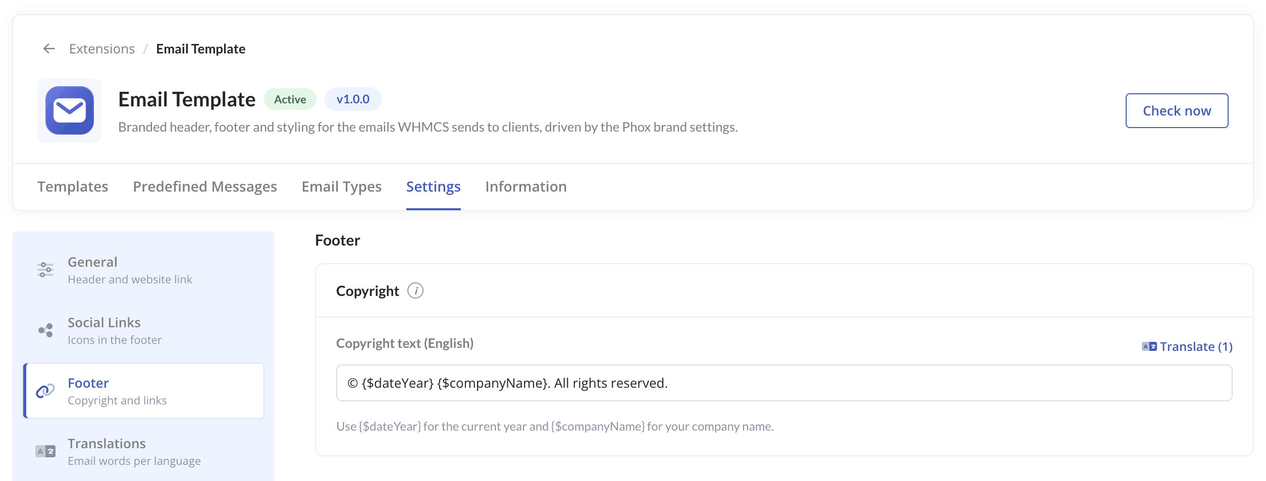This screenshot has width=1266, height=481.
Task: Click the "Use {$dateYear} for the current year" hint text
Action: (x=555, y=427)
